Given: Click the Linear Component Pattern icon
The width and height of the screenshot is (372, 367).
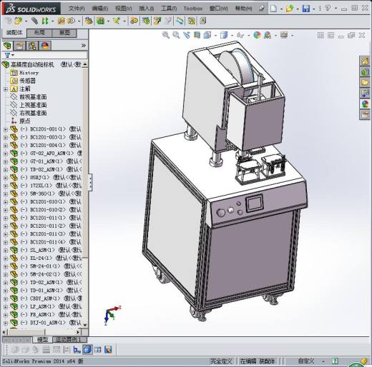Looking at the screenshot, I should click(x=45, y=21).
